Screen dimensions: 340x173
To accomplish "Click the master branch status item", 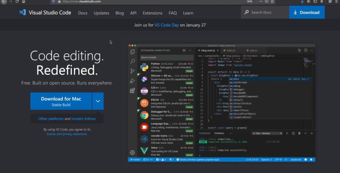I will point(135,160).
